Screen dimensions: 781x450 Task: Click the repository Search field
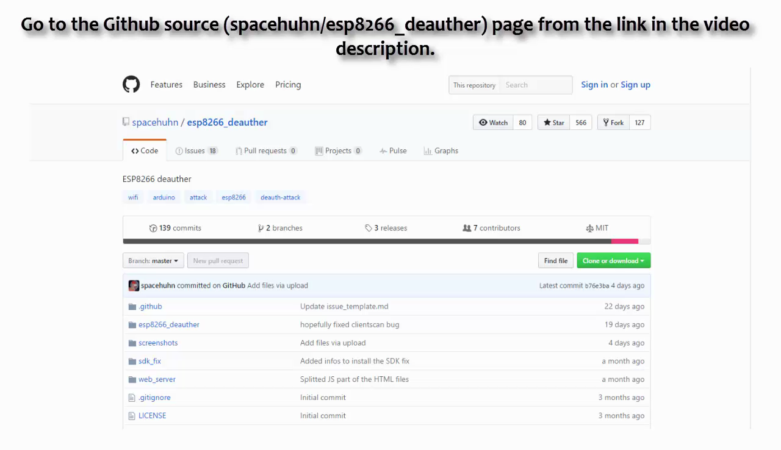tap(536, 85)
